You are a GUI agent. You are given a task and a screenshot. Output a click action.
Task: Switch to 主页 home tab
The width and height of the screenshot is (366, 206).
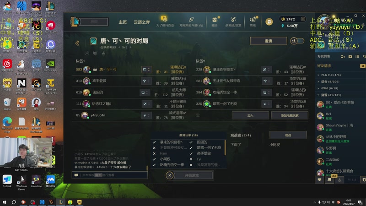pos(123,22)
